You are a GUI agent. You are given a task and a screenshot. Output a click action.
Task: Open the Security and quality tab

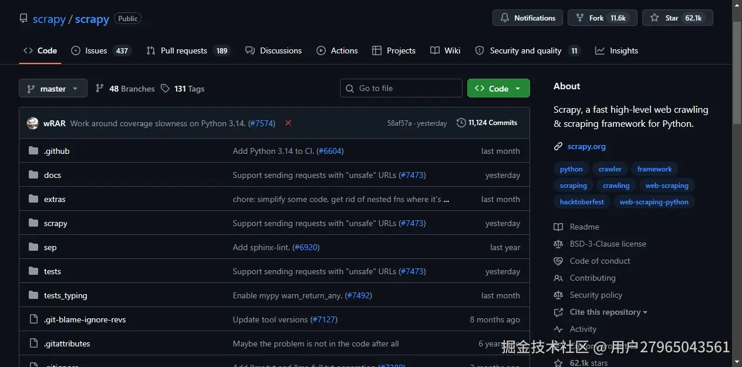coord(527,50)
